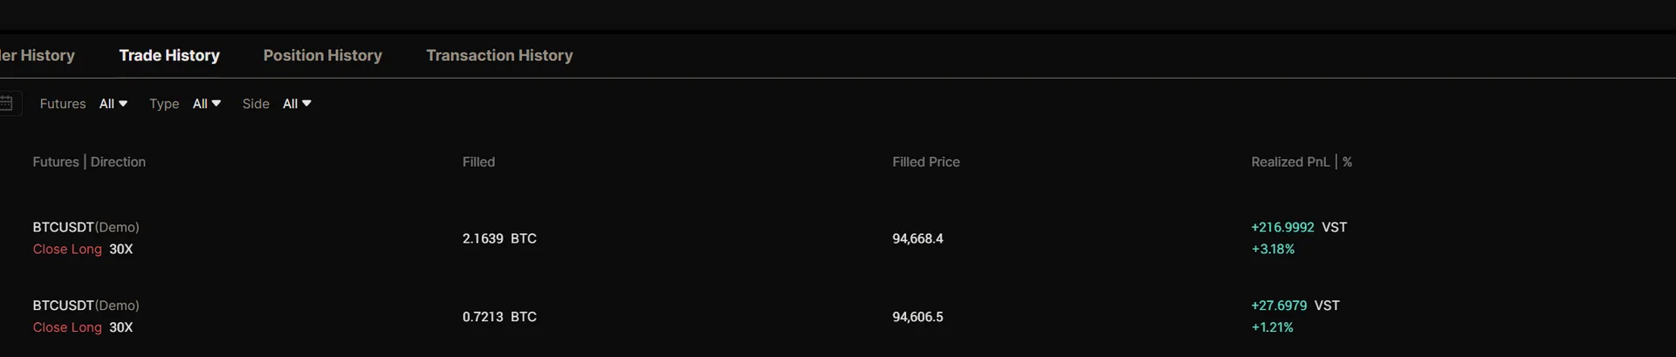The image size is (1676, 357).
Task: Open the Position History tab
Action: tap(322, 56)
